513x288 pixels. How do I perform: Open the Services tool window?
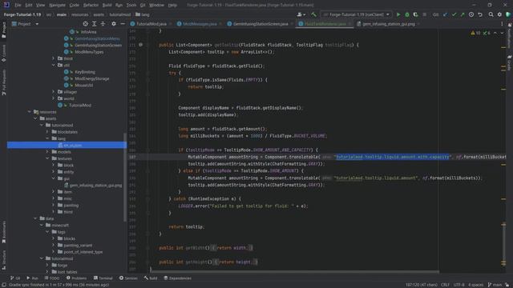click(128, 278)
